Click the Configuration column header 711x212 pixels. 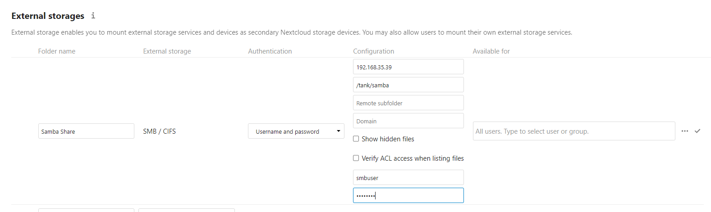pyautogui.click(x=373, y=51)
